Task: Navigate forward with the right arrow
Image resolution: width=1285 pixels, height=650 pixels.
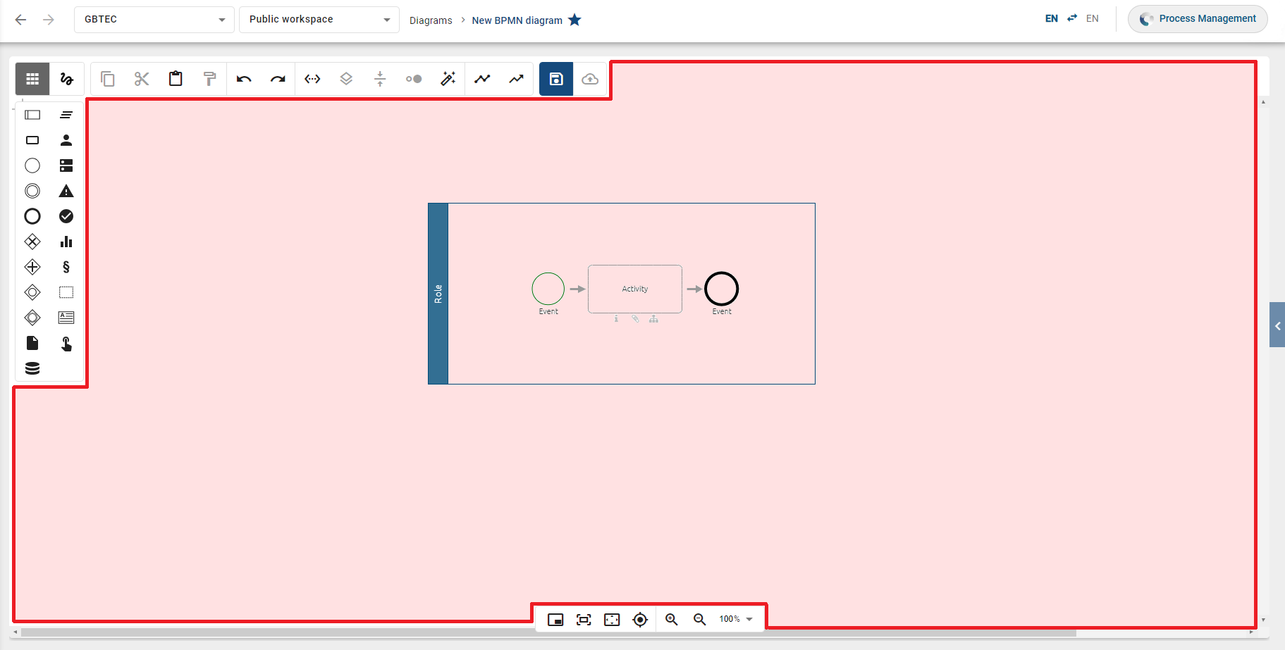Action: click(49, 20)
